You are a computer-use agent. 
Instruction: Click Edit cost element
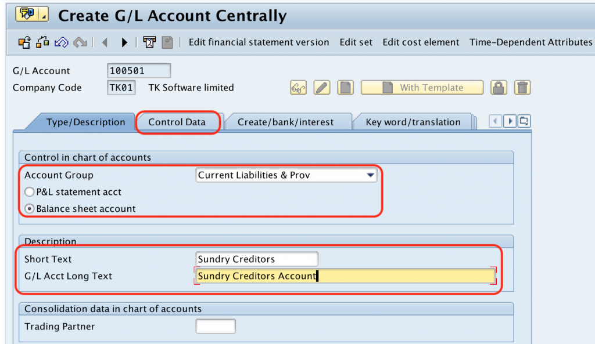[x=421, y=42]
